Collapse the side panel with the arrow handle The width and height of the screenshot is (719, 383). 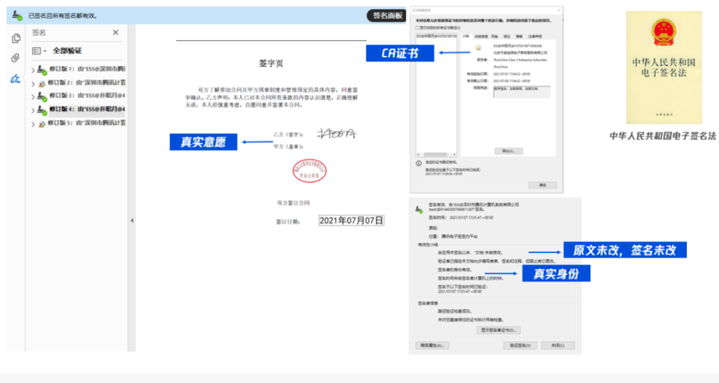132,221
